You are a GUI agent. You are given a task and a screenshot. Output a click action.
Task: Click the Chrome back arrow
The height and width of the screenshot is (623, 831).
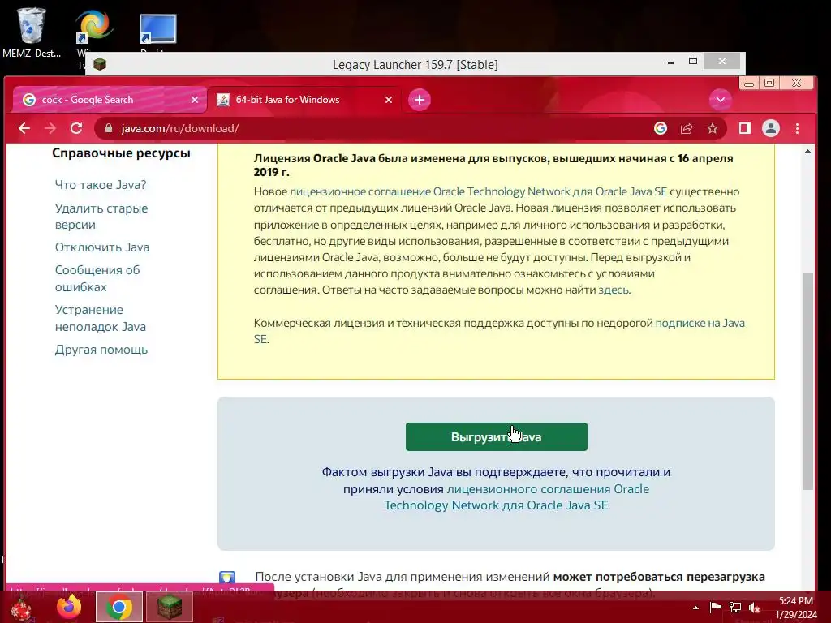tap(24, 128)
